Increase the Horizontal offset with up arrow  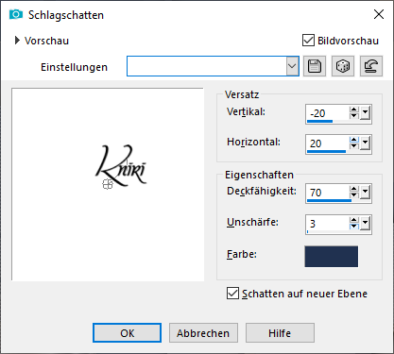pyautogui.click(x=354, y=140)
